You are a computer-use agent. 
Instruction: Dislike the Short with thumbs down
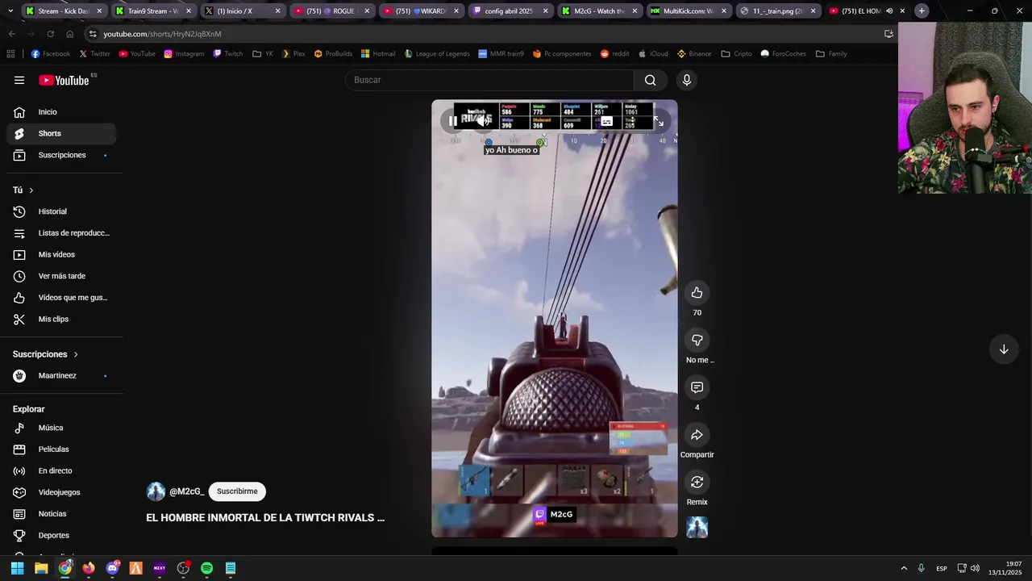pyautogui.click(x=697, y=341)
